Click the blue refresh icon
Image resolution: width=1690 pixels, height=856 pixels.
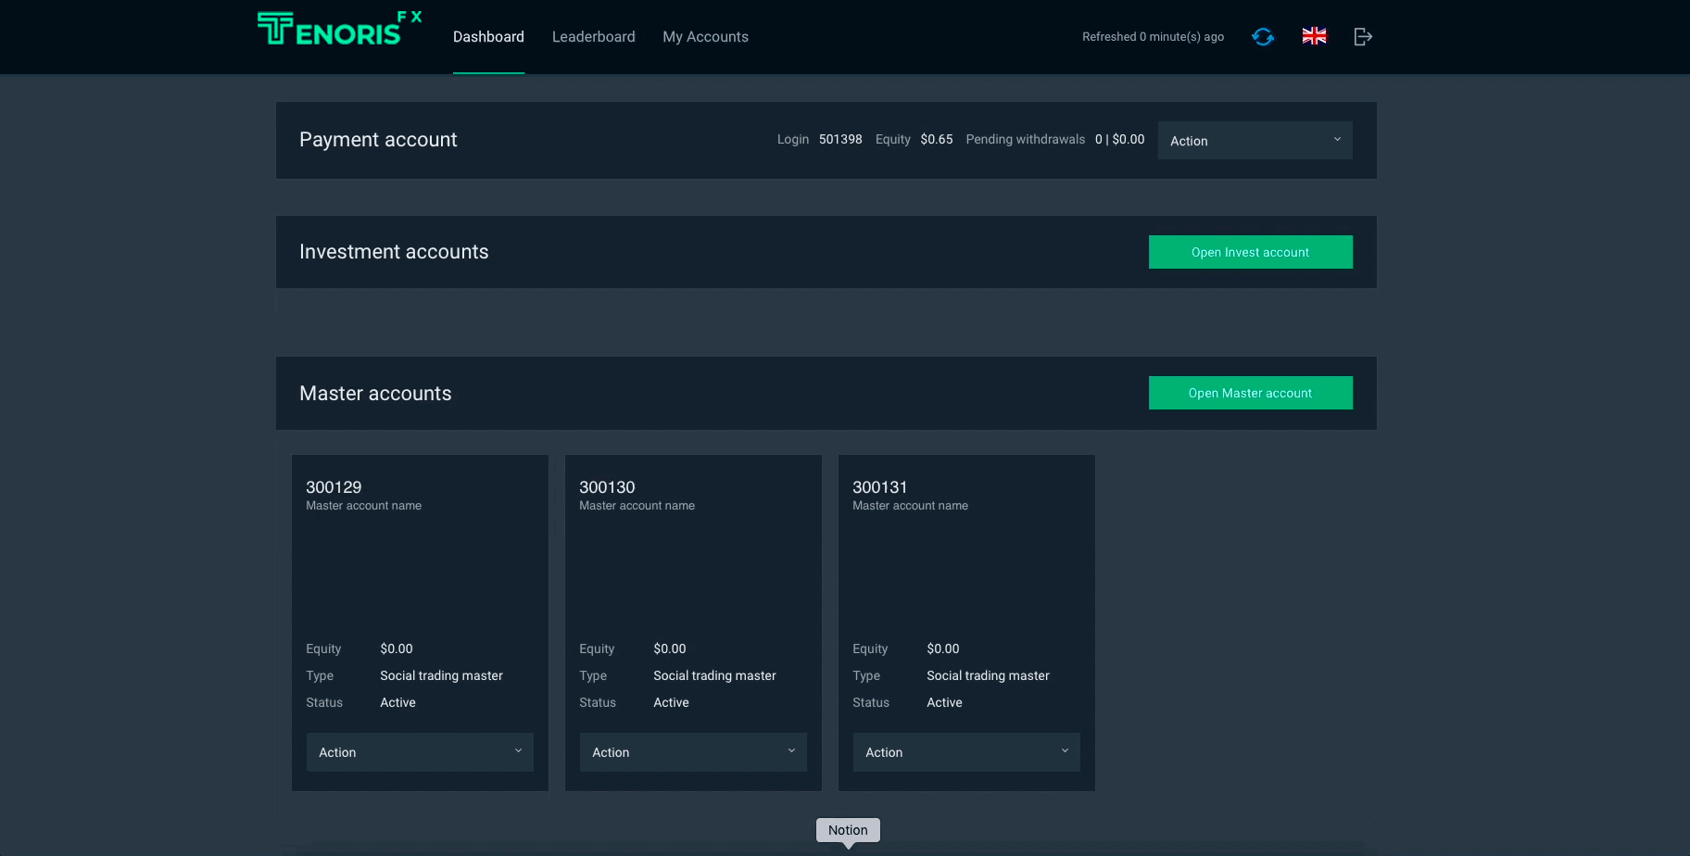[1262, 37]
